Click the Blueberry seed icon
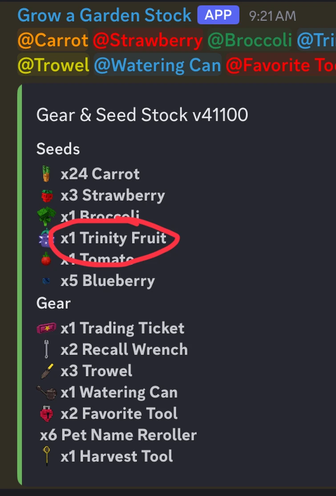Viewport: 336px width, 496px height. [47, 281]
